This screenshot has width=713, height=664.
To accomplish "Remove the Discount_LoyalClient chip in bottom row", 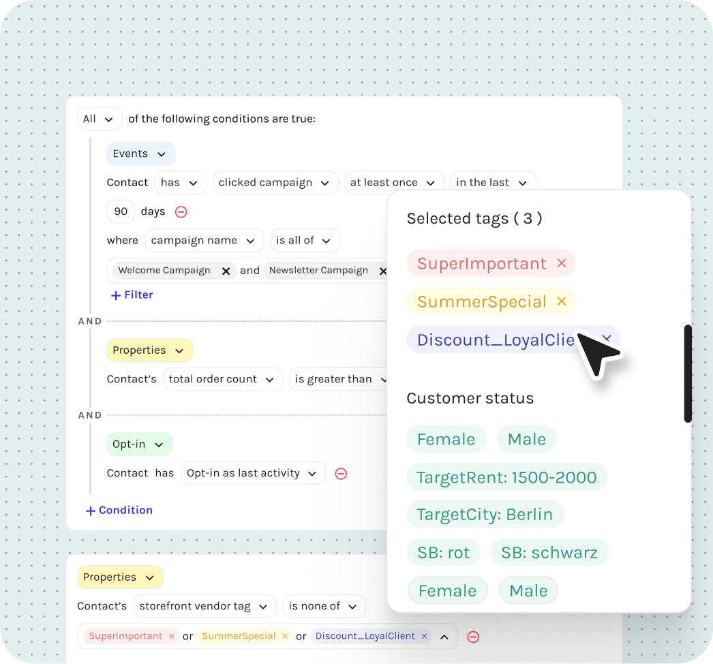I will [424, 636].
